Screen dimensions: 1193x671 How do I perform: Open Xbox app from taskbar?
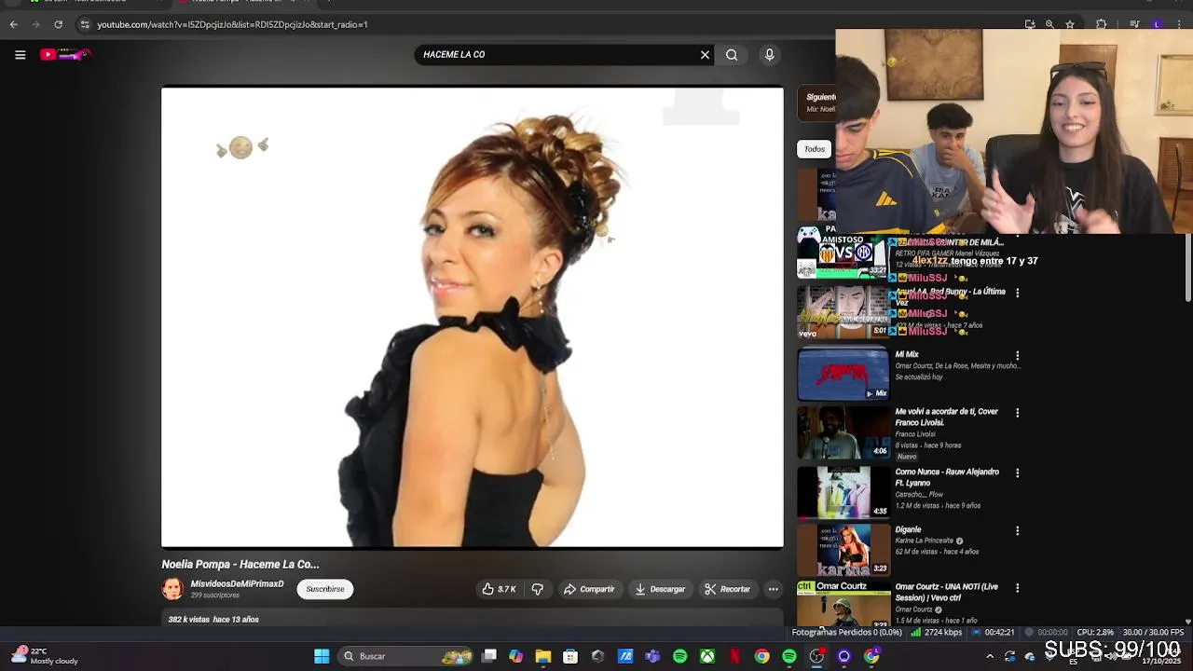pyautogui.click(x=707, y=656)
